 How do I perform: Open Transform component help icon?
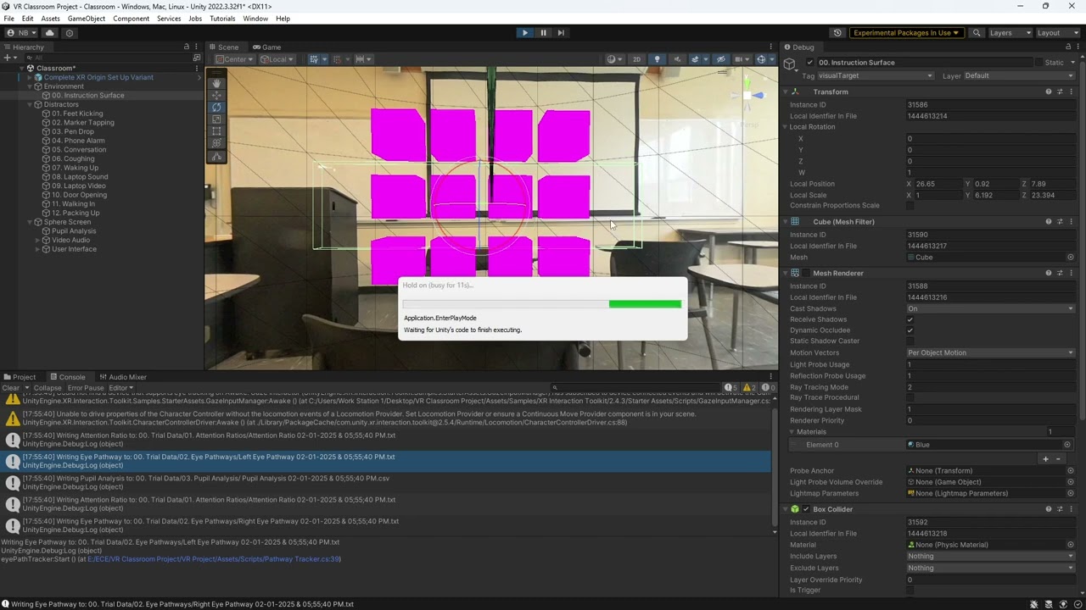(x=1049, y=91)
